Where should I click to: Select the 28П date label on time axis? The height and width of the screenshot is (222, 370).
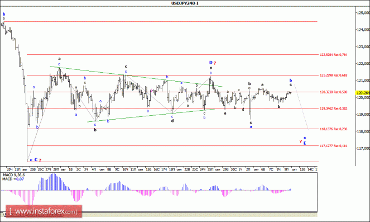(x=56, y=169)
